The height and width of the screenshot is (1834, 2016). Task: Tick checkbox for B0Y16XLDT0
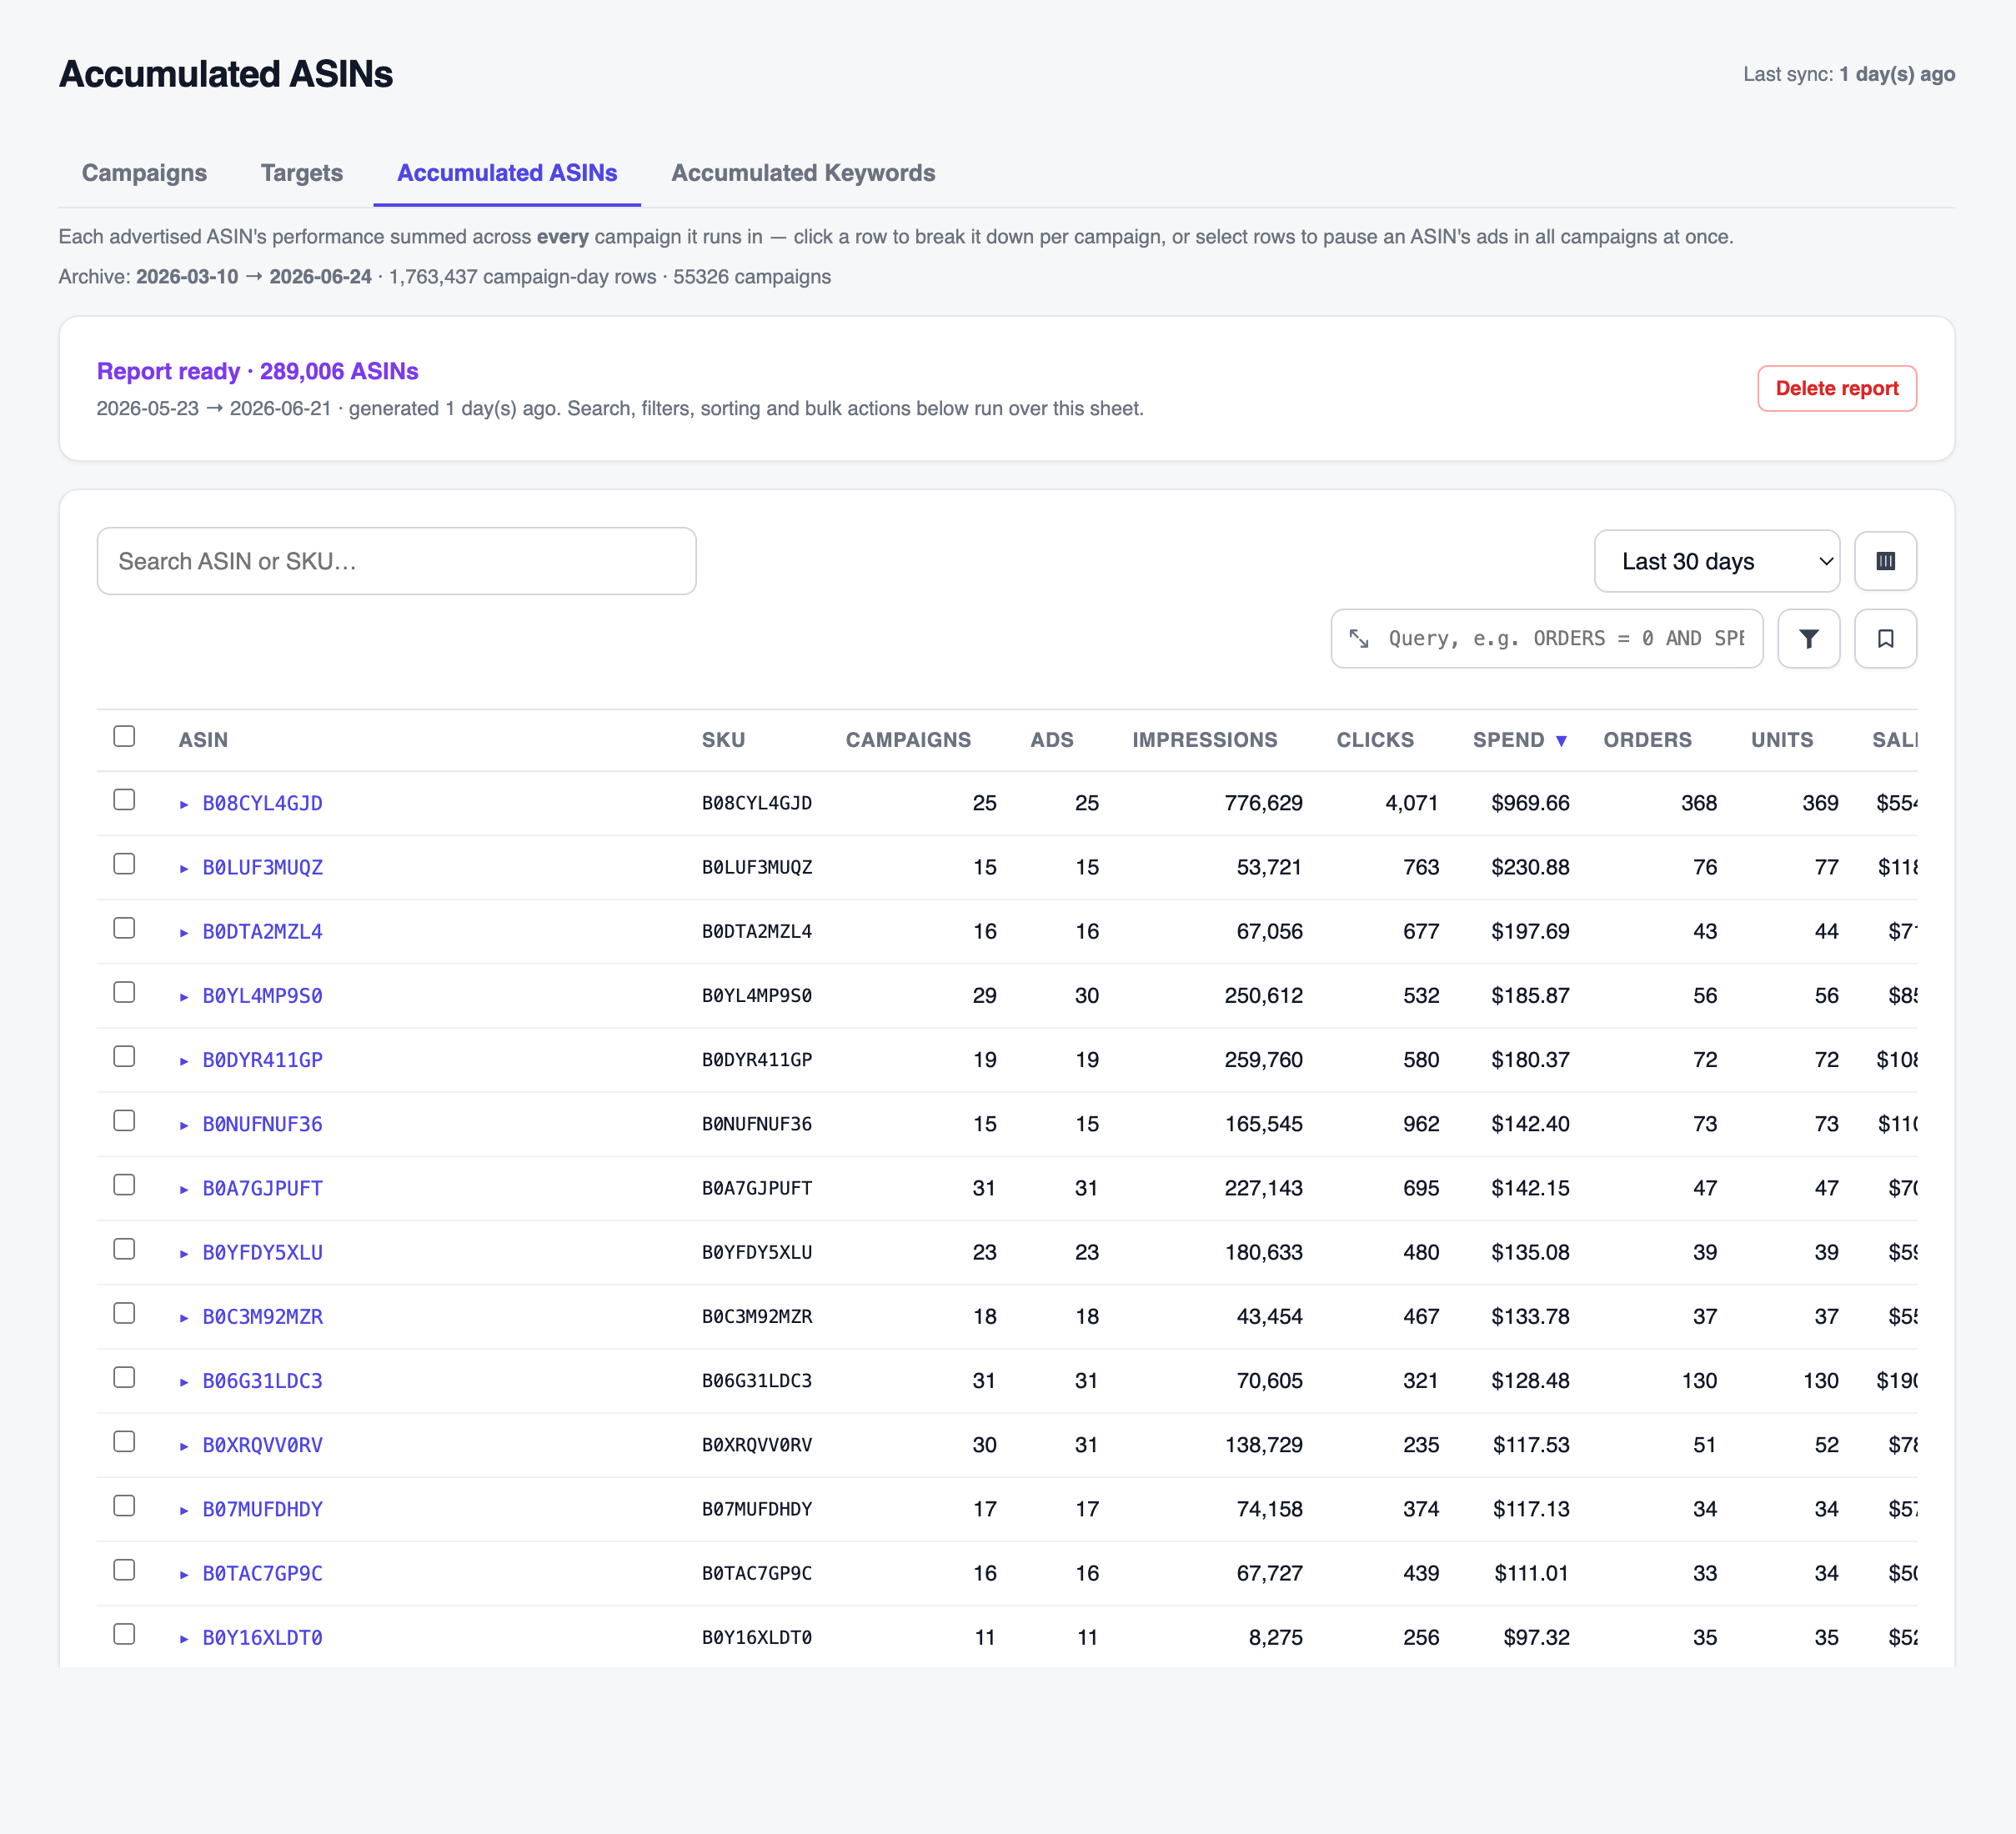124,1634
